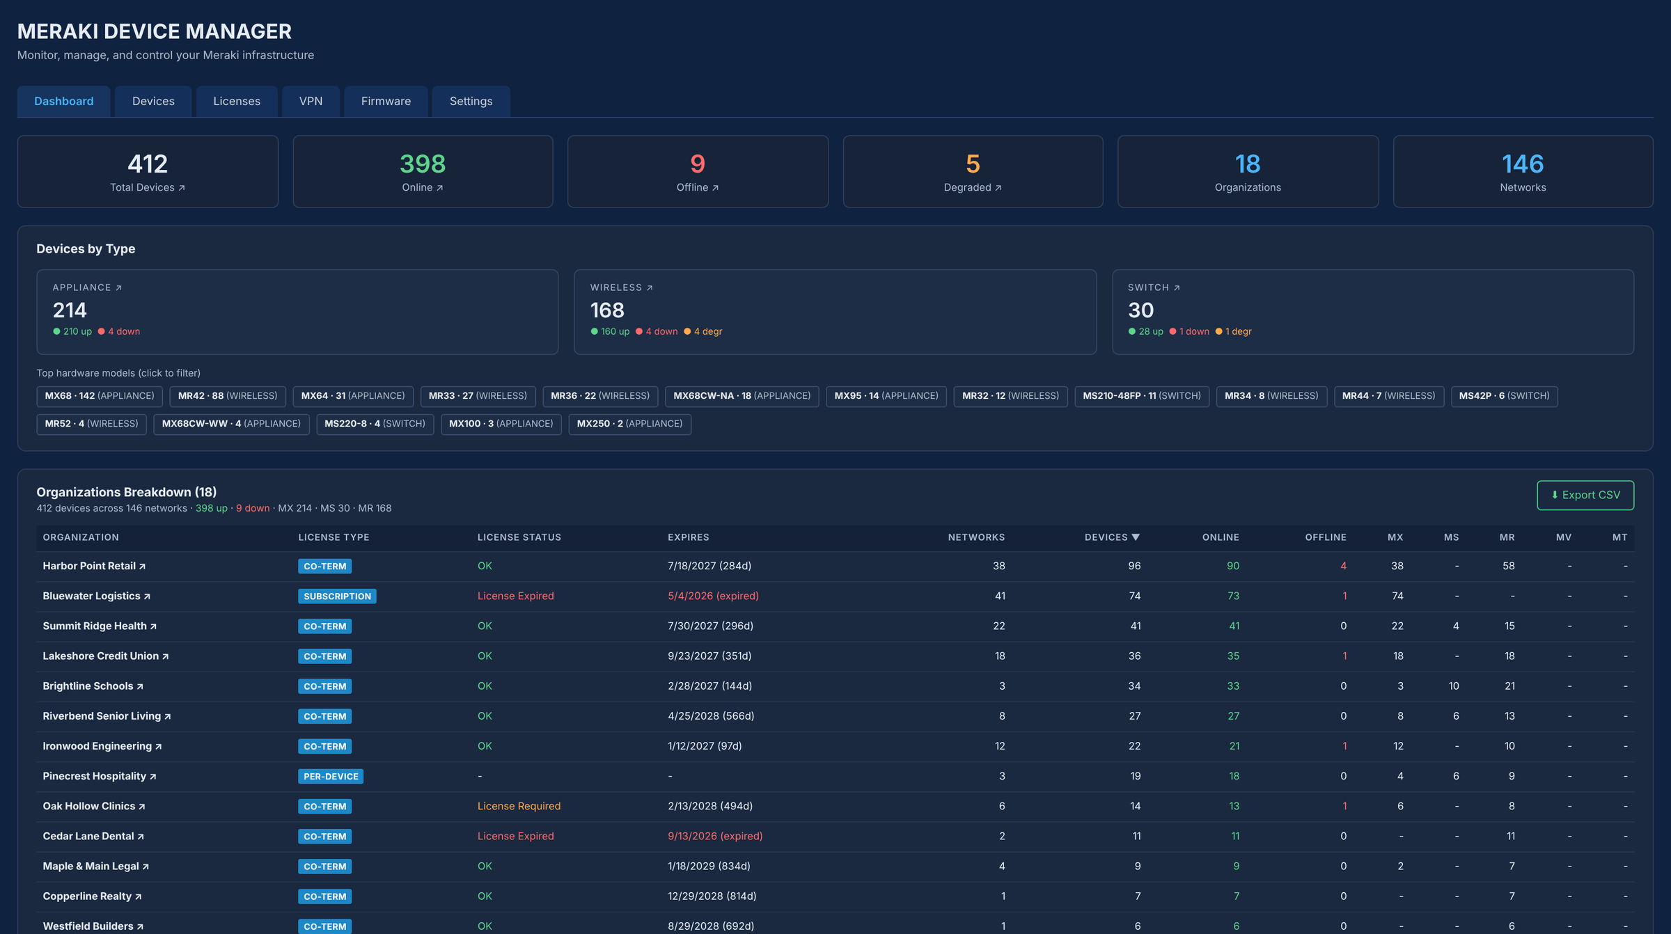Screen dimensions: 1671x934
Task: Open Westfield Builders organization link
Action: [x=93, y=926]
